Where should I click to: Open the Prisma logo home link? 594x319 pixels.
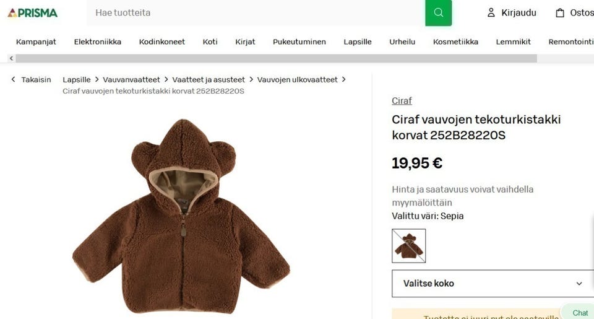33,13
